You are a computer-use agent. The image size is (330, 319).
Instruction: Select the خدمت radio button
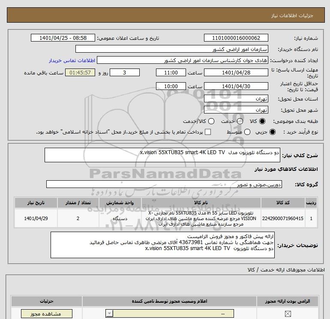(x=240, y=121)
